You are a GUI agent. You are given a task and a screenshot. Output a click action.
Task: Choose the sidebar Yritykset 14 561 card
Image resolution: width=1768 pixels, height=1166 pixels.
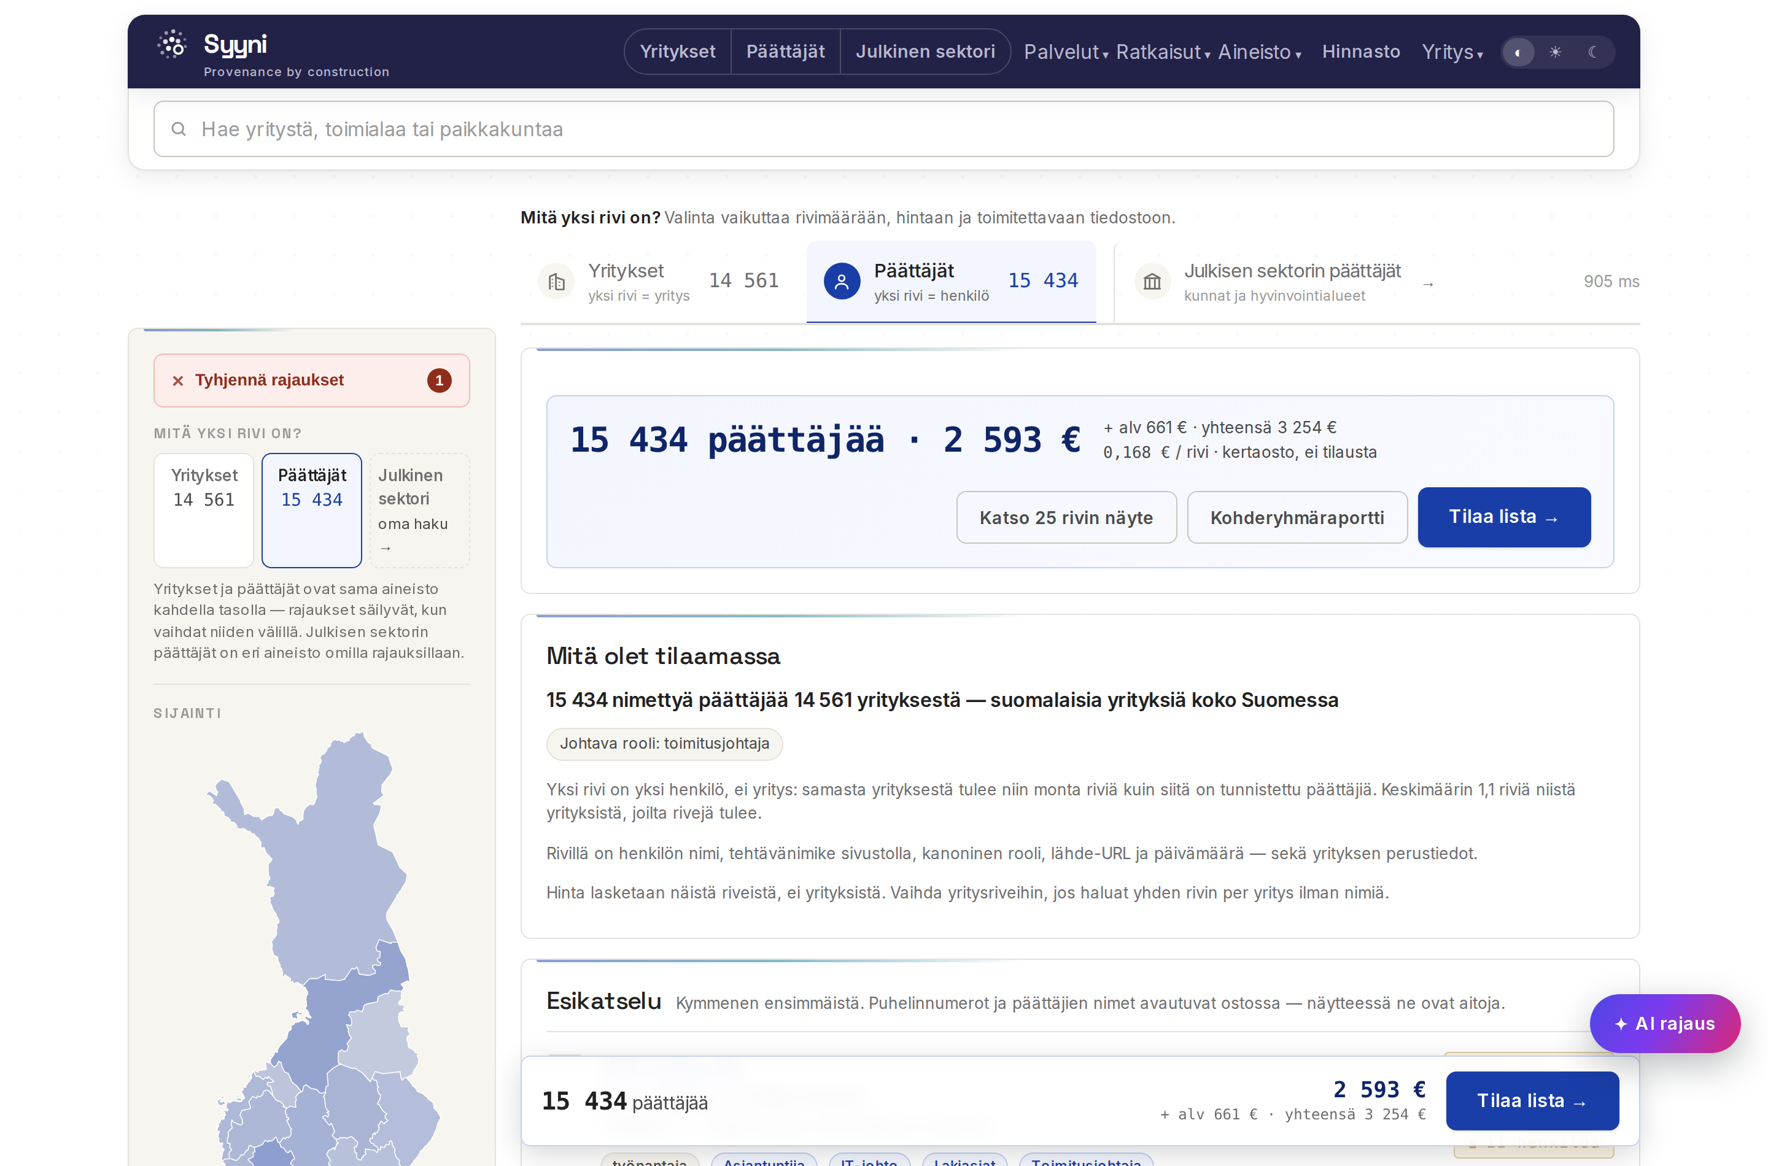click(x=204, y=510)
